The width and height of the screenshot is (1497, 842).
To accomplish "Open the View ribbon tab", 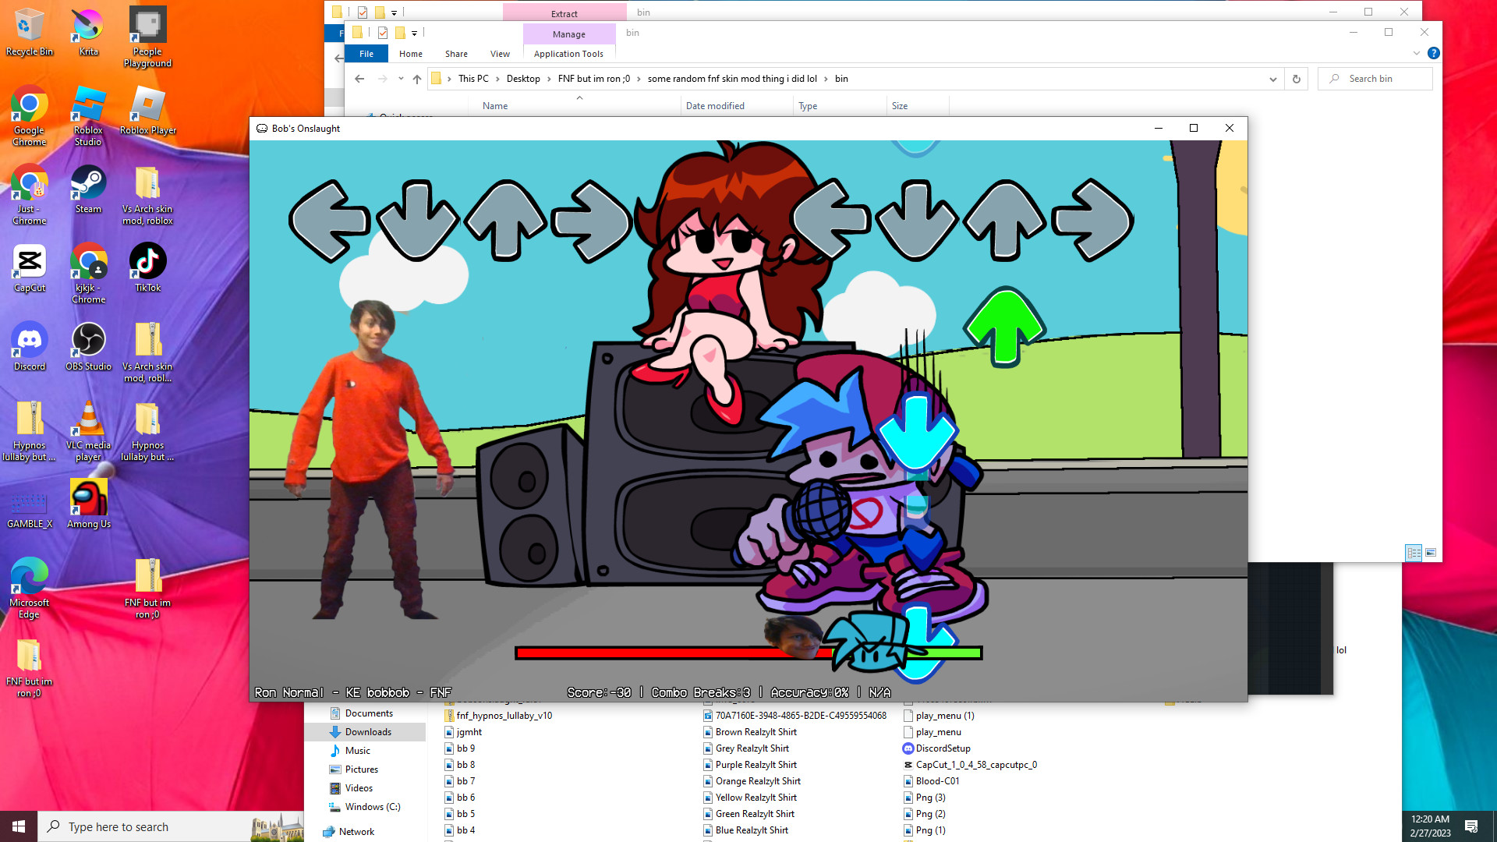I will pos(500,54).
